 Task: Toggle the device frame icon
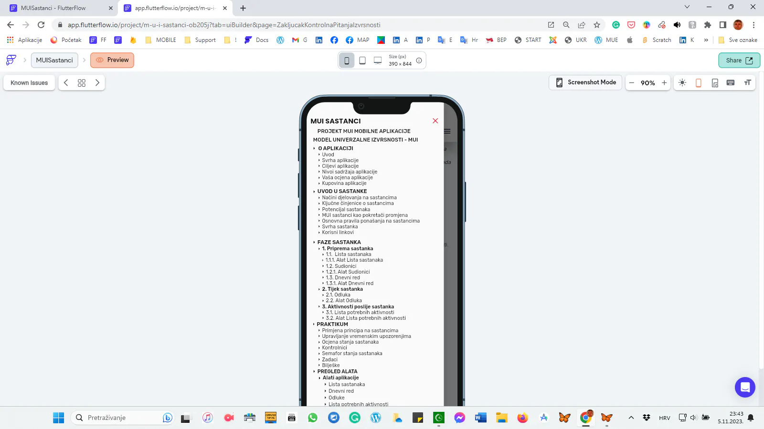click(699, 83)
